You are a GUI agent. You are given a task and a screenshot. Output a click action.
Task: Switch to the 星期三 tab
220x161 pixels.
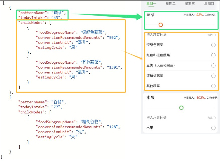click(x=190, y=4)
